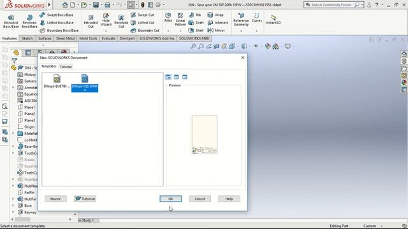Open the Tutorial tab in the dialog

pos(66,67)
